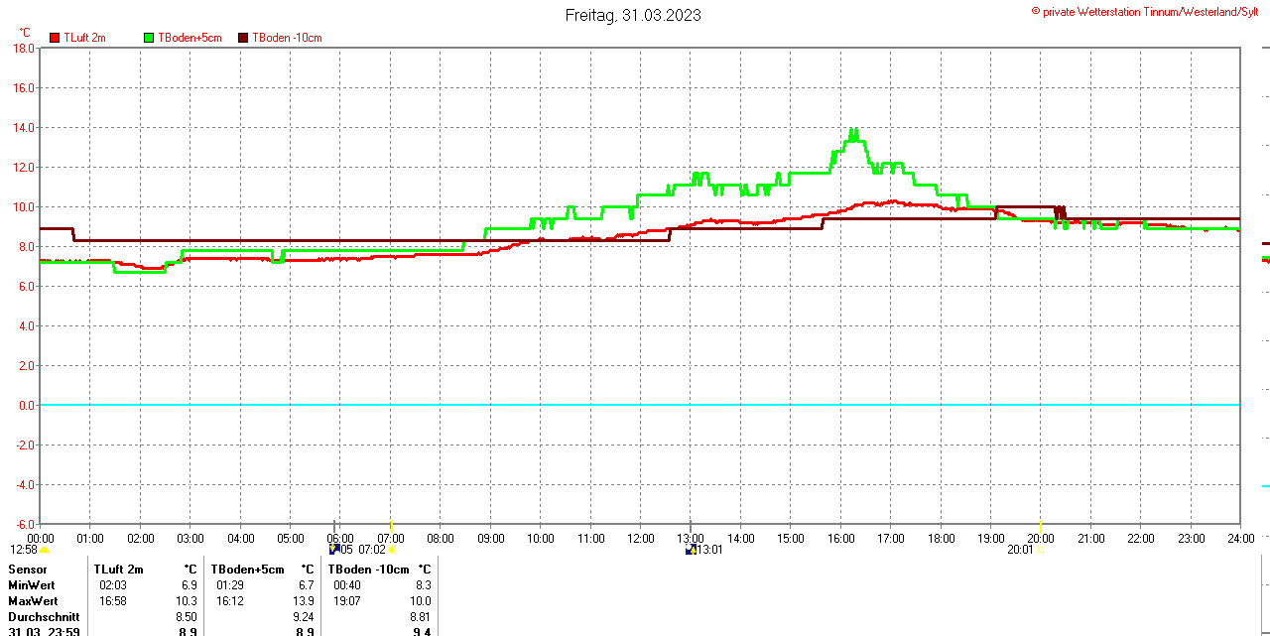Image resolution: width=1270 pixels, height=636 pixels.
Task: Click the green peak of TBoden+5cm curve
Action: click(x=852, y=131)
